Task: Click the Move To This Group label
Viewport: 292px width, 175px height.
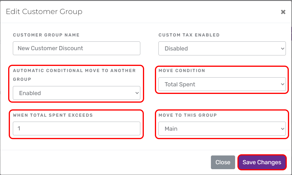Action: [x=188, y=115]
